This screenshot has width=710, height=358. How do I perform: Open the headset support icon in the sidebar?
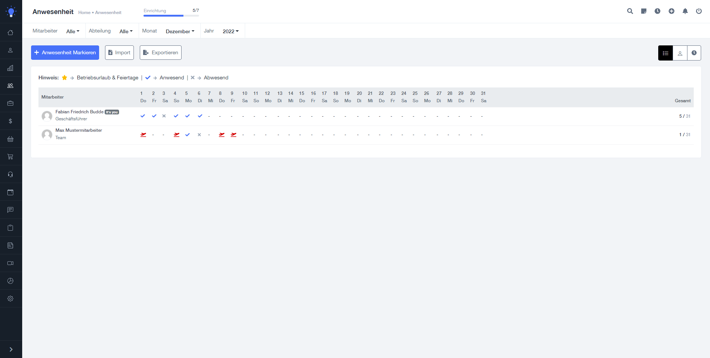point(11,174)
